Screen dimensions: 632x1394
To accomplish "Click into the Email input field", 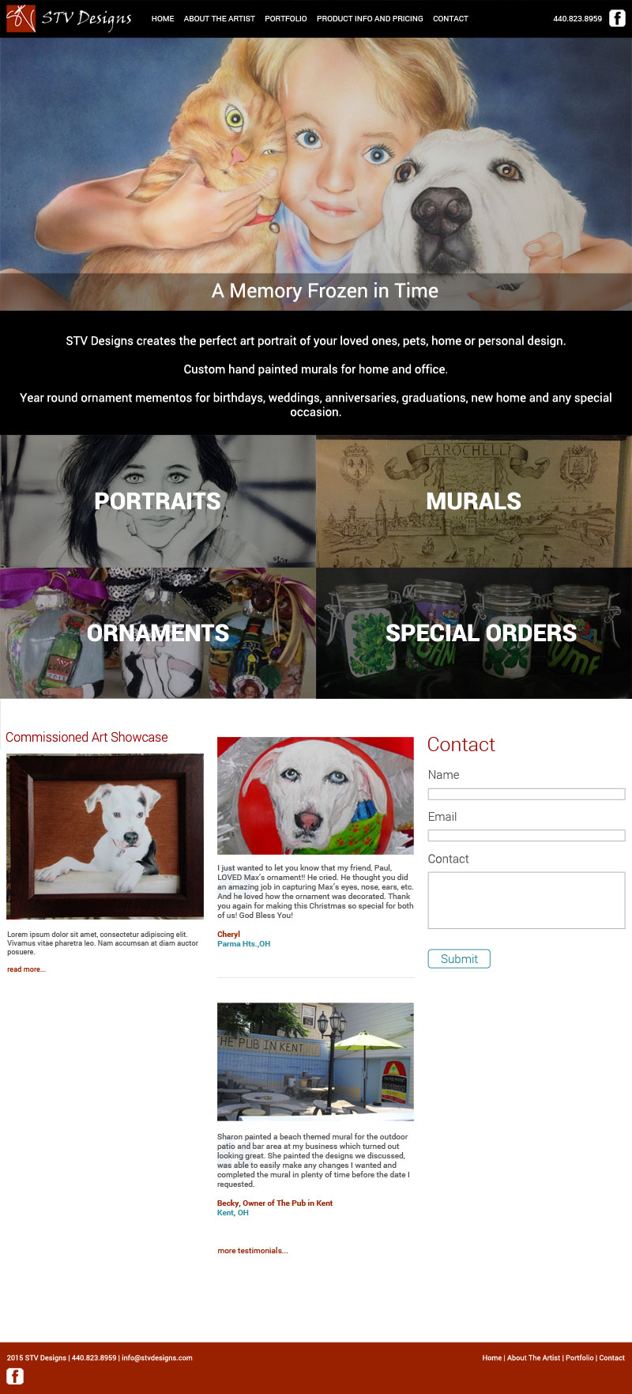I will pos(526,835).
